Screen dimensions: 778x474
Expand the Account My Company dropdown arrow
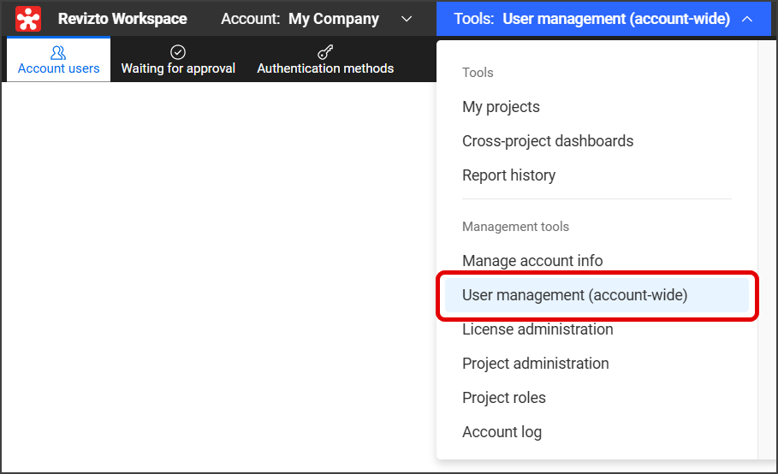407,19
